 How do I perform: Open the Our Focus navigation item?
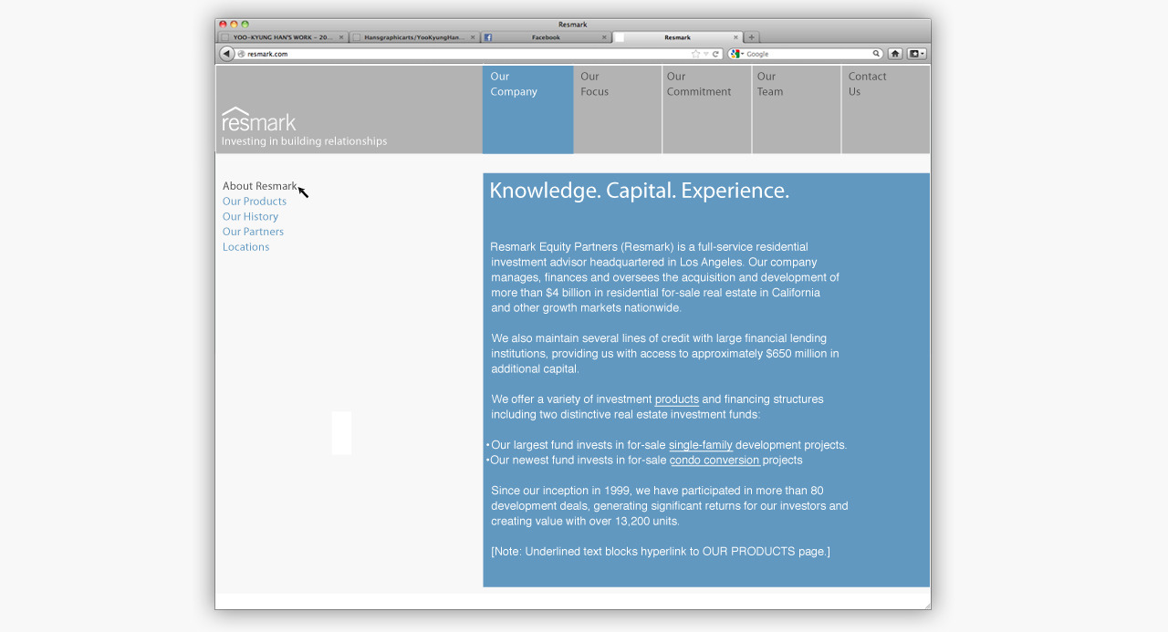(595, 84)
